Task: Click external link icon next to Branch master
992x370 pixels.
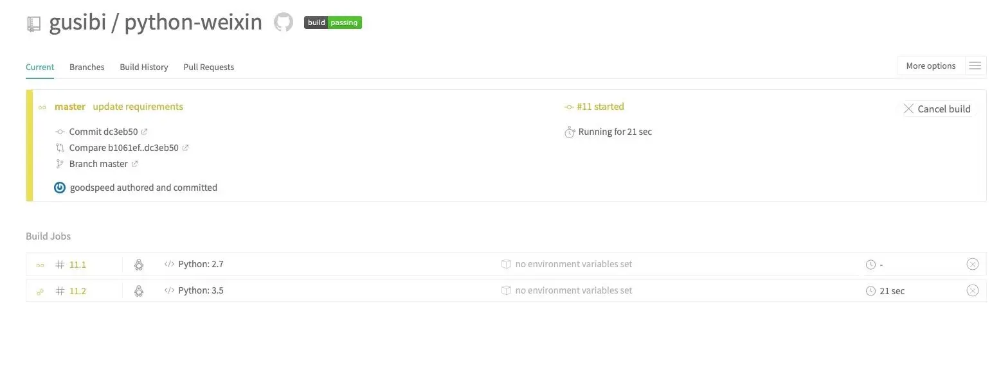Action: click(x=134, y=164)
